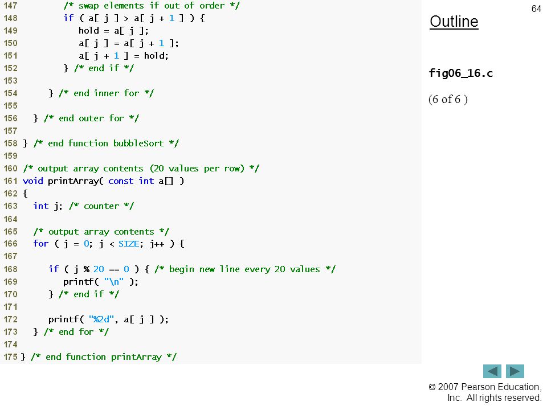Select the 'end if' comment on line 152
547x410 pixels.
pyautogui.click(x=104, y=68)
